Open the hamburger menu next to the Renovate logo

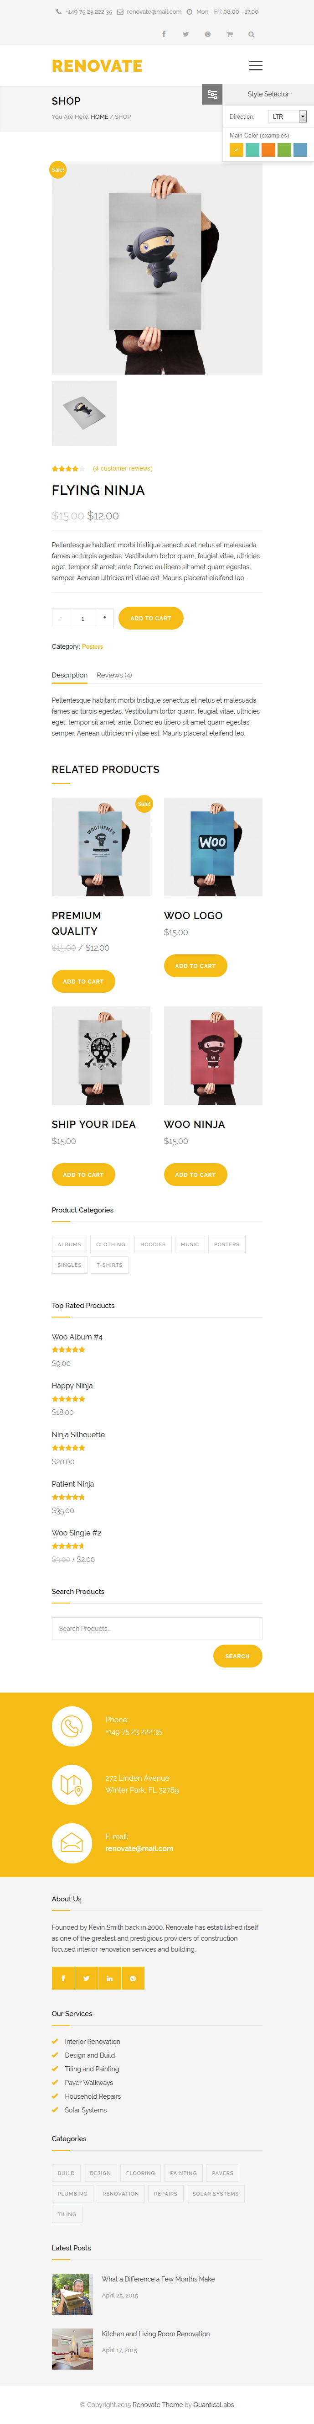[255, 66]
